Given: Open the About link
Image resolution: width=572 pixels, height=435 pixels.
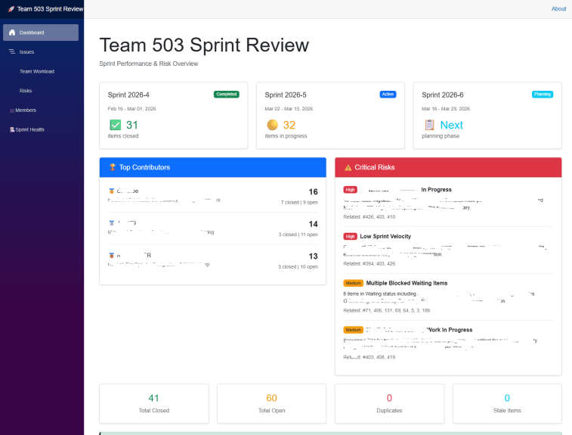Looking at the screenshot, I should 558,9.
